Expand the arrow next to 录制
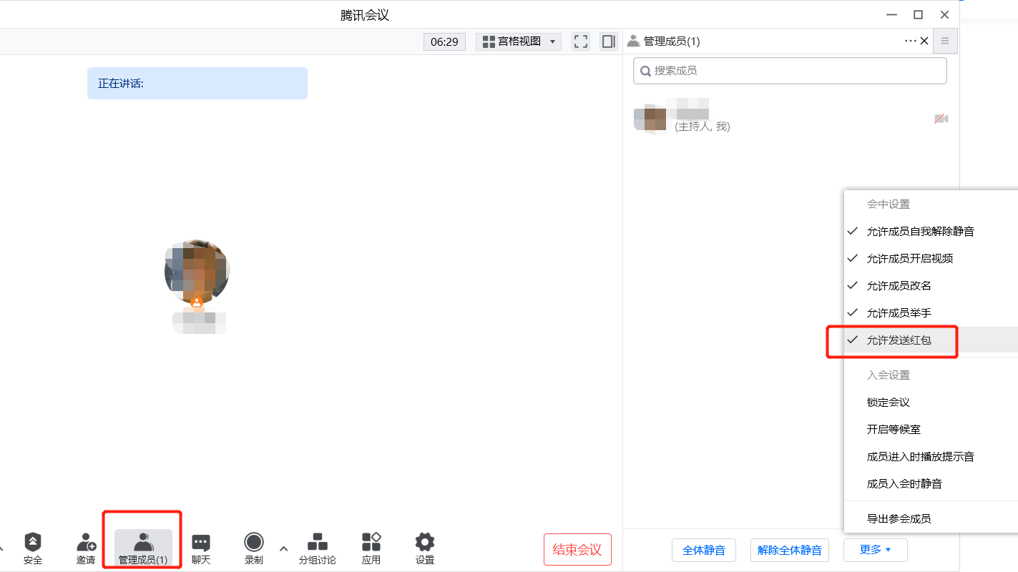The image size is (1018, 572). [283, 548]
